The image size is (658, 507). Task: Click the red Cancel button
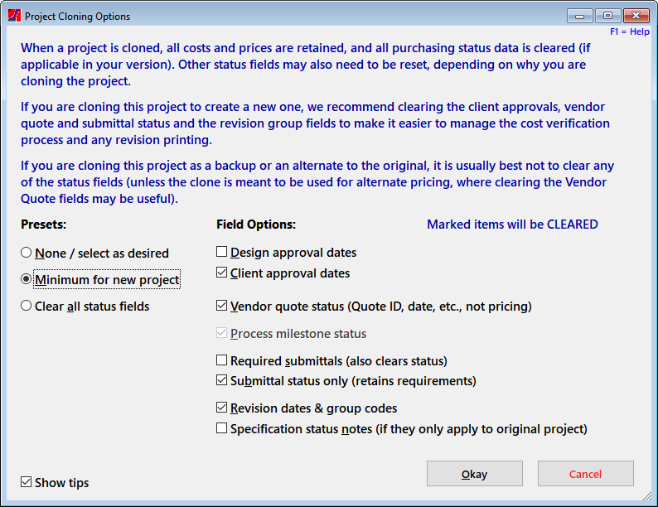[x=586, y=474]
